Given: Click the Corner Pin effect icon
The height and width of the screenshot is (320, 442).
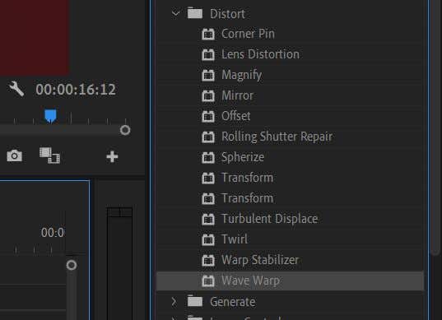Looking at the screenshot, I should [x=208, y=34].
